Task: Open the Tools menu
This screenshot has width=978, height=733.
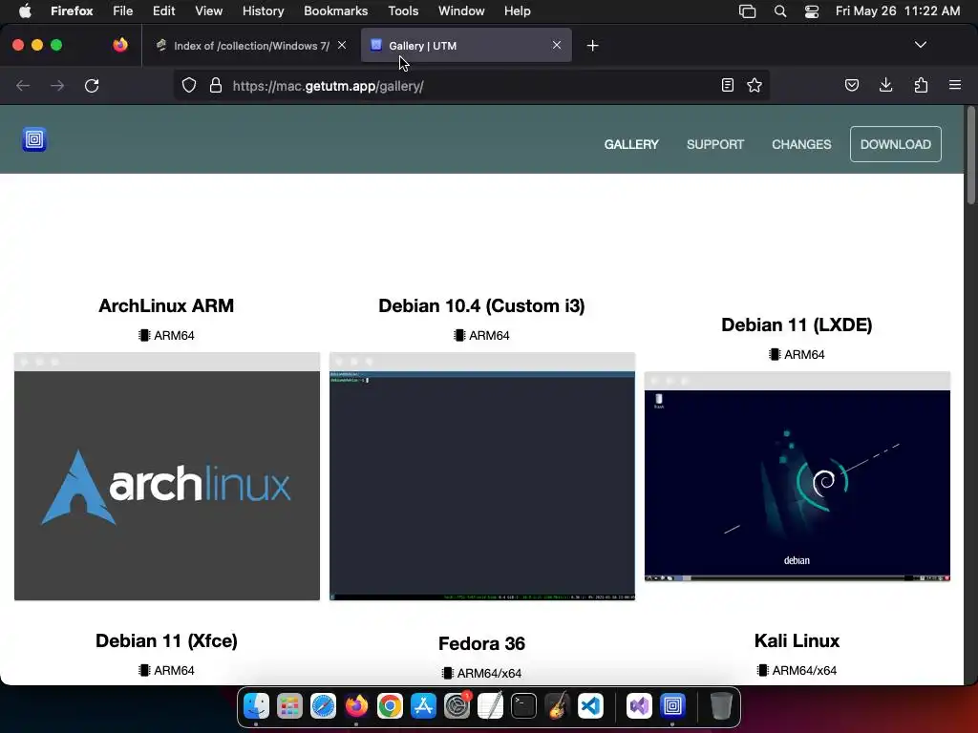Action: 403,11
